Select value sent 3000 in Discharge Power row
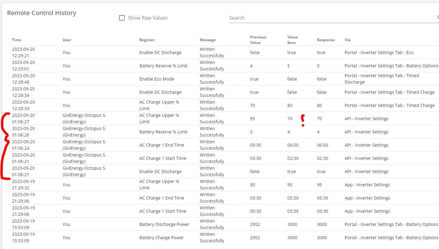The width and height of the screenshot is (439, 249). [x=292, y=224]
